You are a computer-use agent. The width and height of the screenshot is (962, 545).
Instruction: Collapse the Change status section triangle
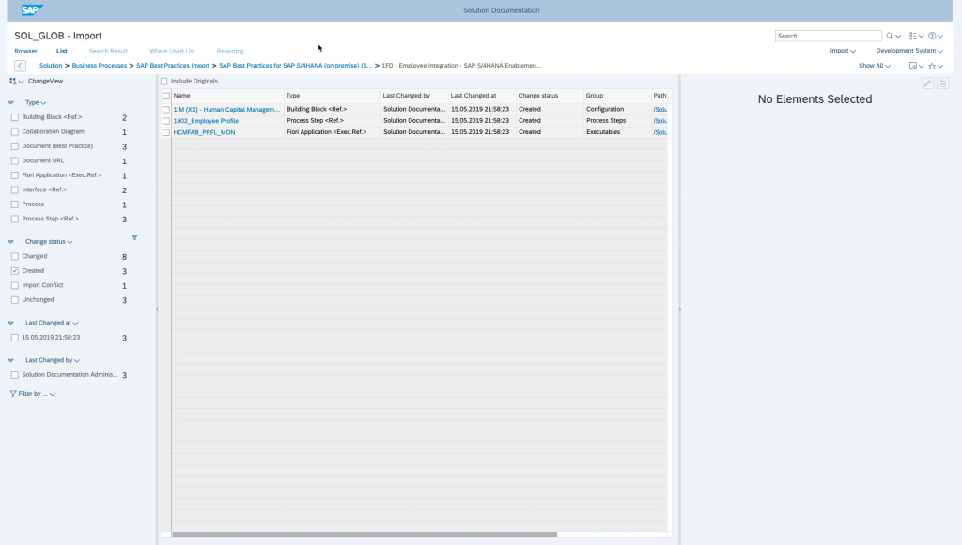(x=10, y=242)
